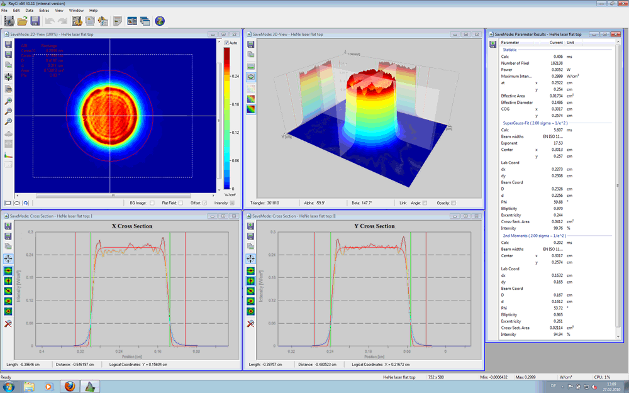Click the open folder icon in main toolbar
The width and height of the screenshot is (629, 393).
tap(23, 21)
